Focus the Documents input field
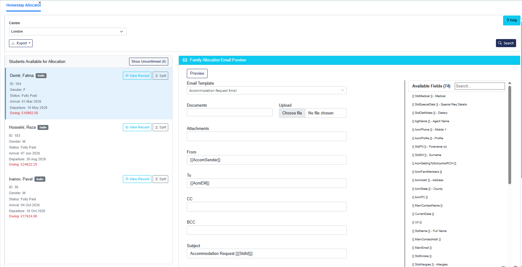 pyautogui.click(x=230, y=112)
